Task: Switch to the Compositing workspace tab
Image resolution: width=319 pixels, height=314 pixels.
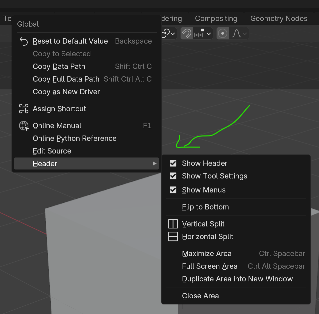Action: (216, 19)
